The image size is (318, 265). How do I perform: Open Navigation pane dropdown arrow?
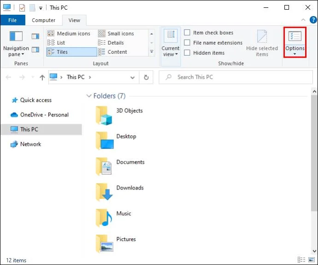(23, 54)
